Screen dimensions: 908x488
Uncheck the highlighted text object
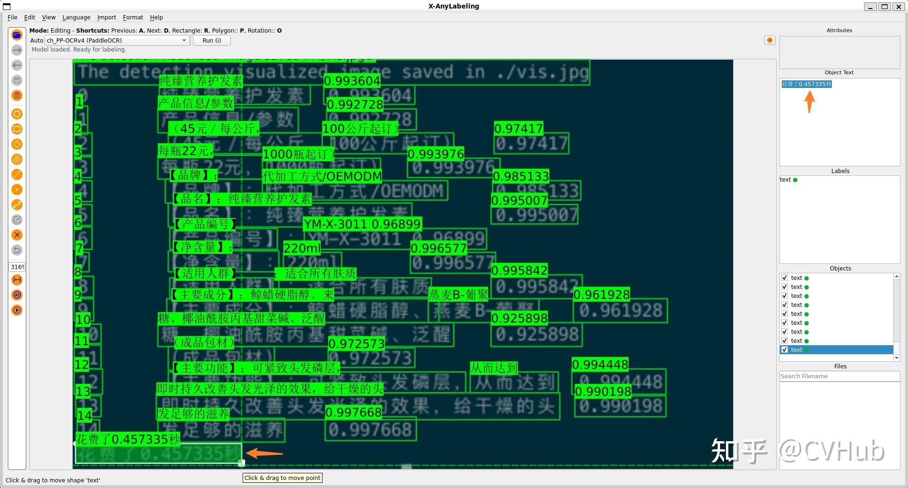tap(785, 349)
